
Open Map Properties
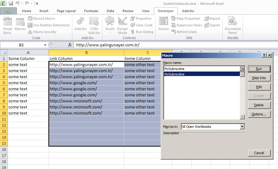(186, 18)
